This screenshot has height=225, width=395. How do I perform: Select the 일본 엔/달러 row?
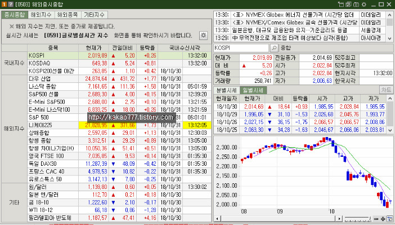119,195
